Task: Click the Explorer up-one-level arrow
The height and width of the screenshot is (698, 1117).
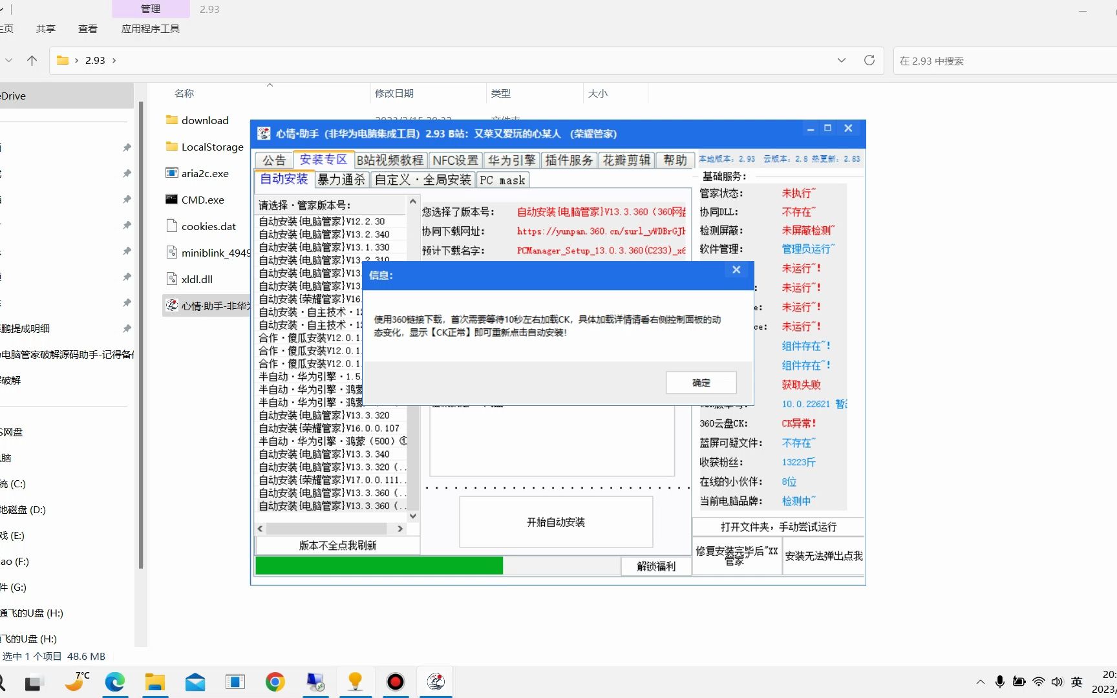Action: 32,60
